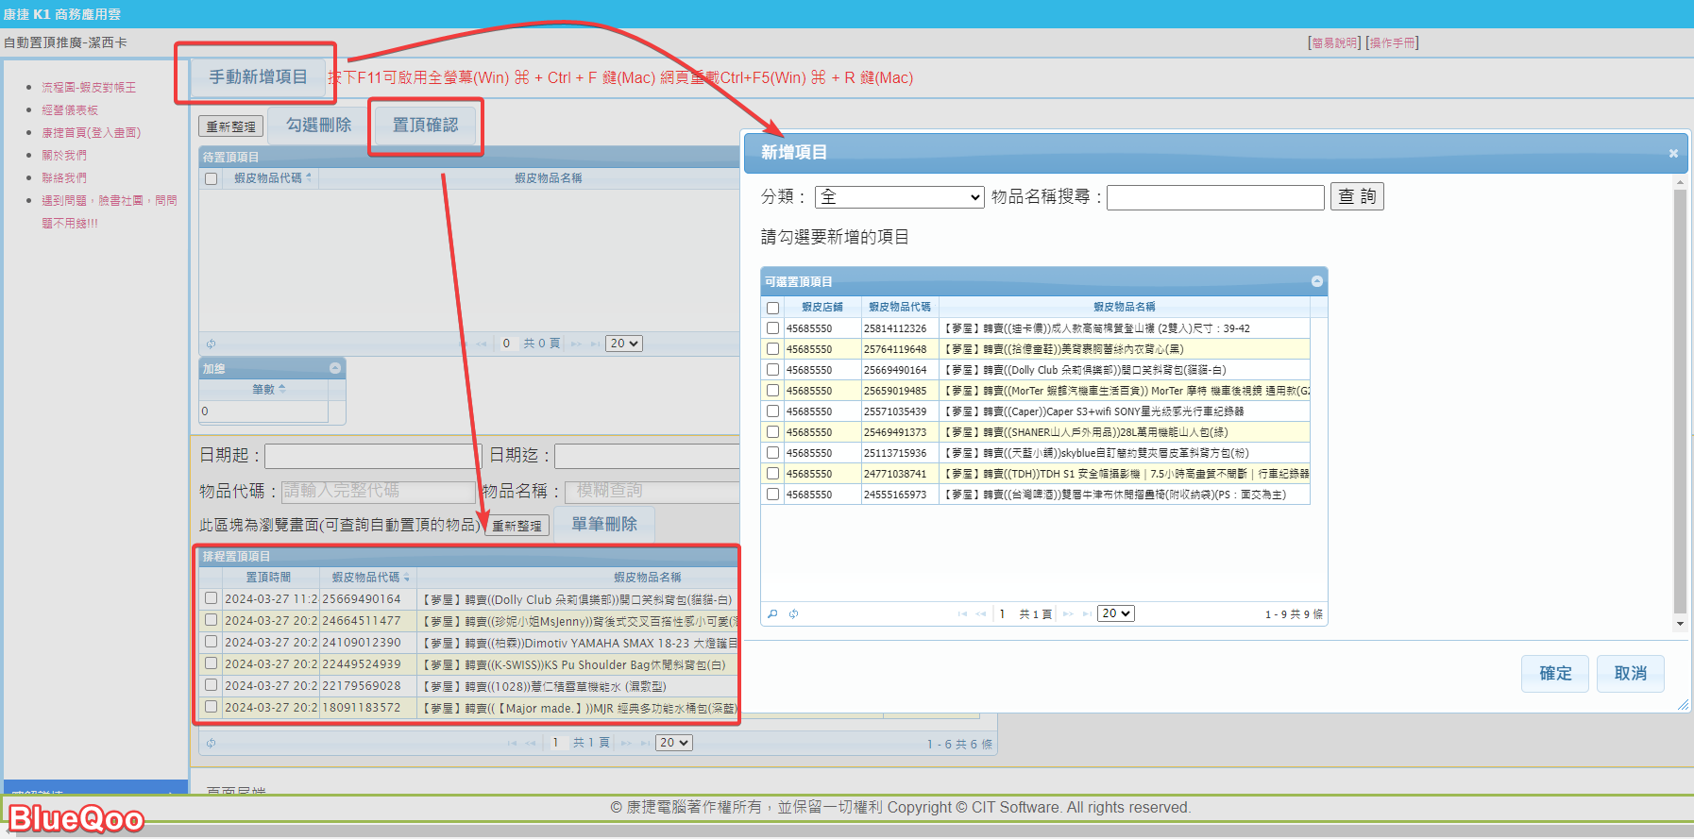Image resolution: width=1694 pixels, height=839 pixels.
Task: Open rows-per-page dropdown in 待置頂項目 pager
Action: [624, 344]
